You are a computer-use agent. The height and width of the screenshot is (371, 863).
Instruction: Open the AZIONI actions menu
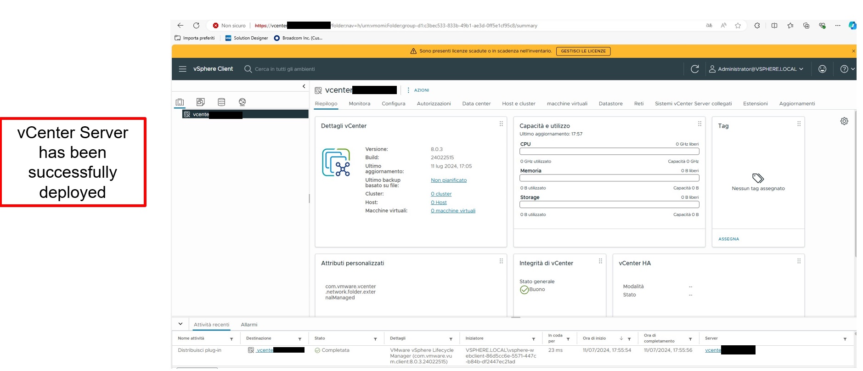pos(418,90)
